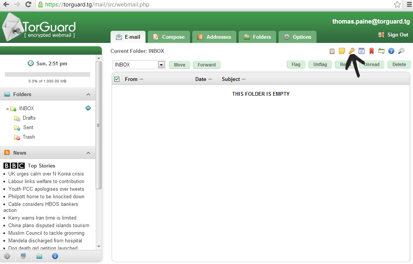The width and height of the screenshot is (413, 264).
Task: Open the yellow sticky notes icon
Action: pos(342,51)
